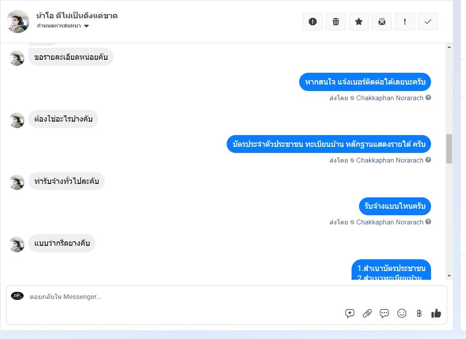The height and width of the screenshot is (339, 466).
Task: Flag conversation with exclamation mark icon
Action: click(x=405, y=22)
